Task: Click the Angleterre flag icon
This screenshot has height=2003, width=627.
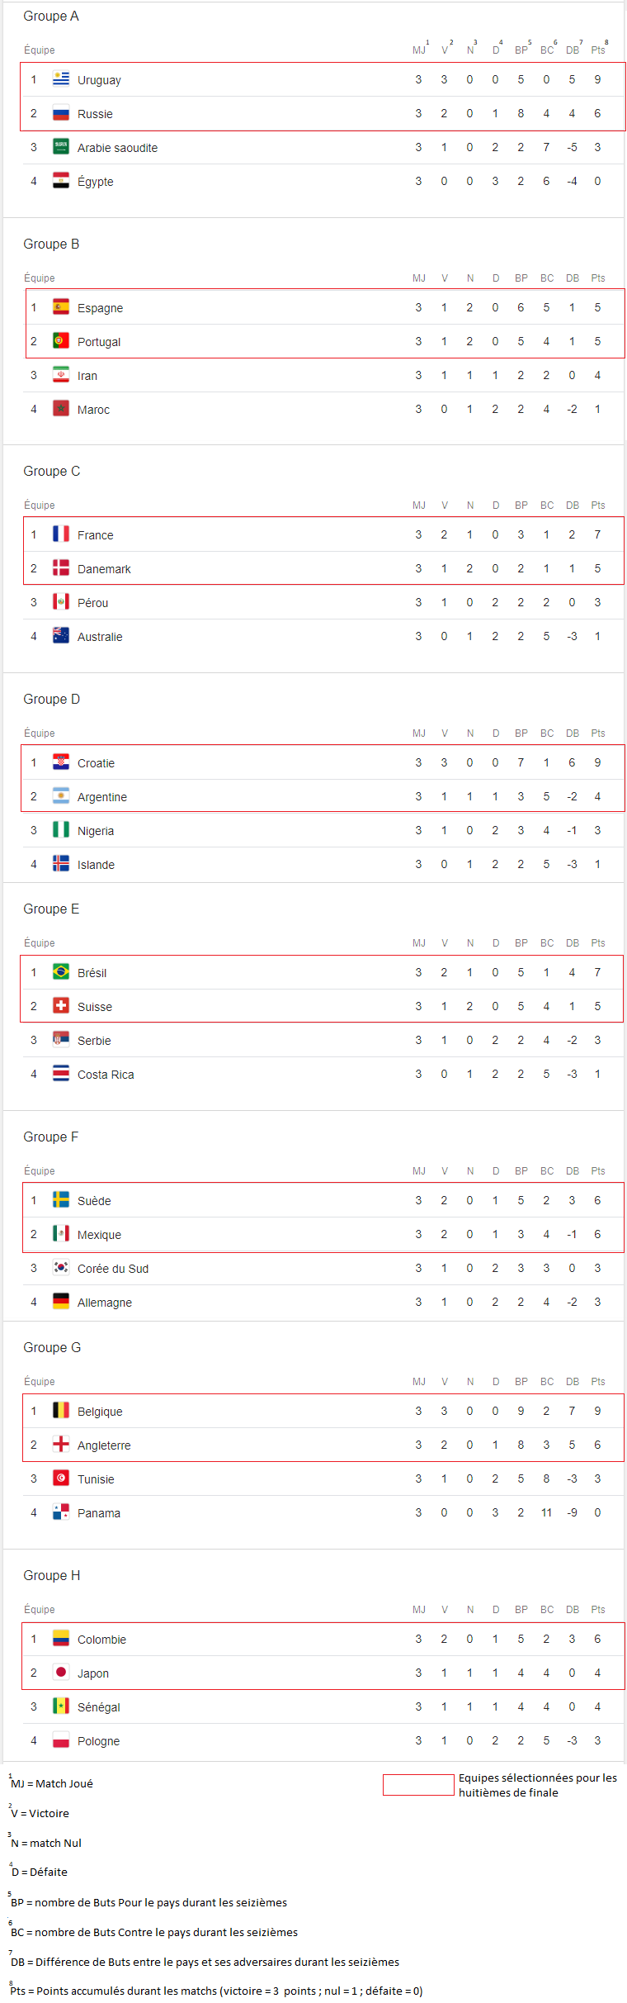Action: [61, 1445]
